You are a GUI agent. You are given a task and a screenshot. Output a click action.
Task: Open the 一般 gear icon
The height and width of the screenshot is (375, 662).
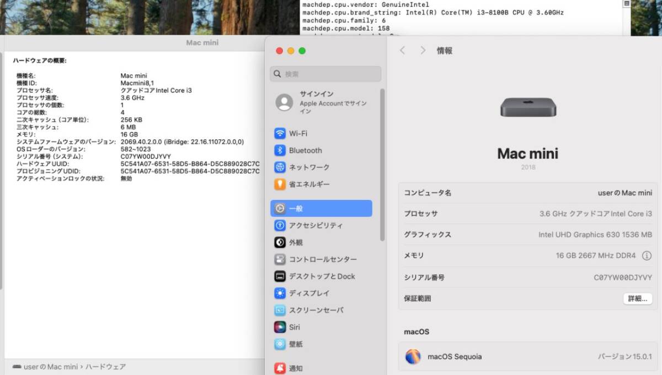pyautogui.click(x=280, y=208)
